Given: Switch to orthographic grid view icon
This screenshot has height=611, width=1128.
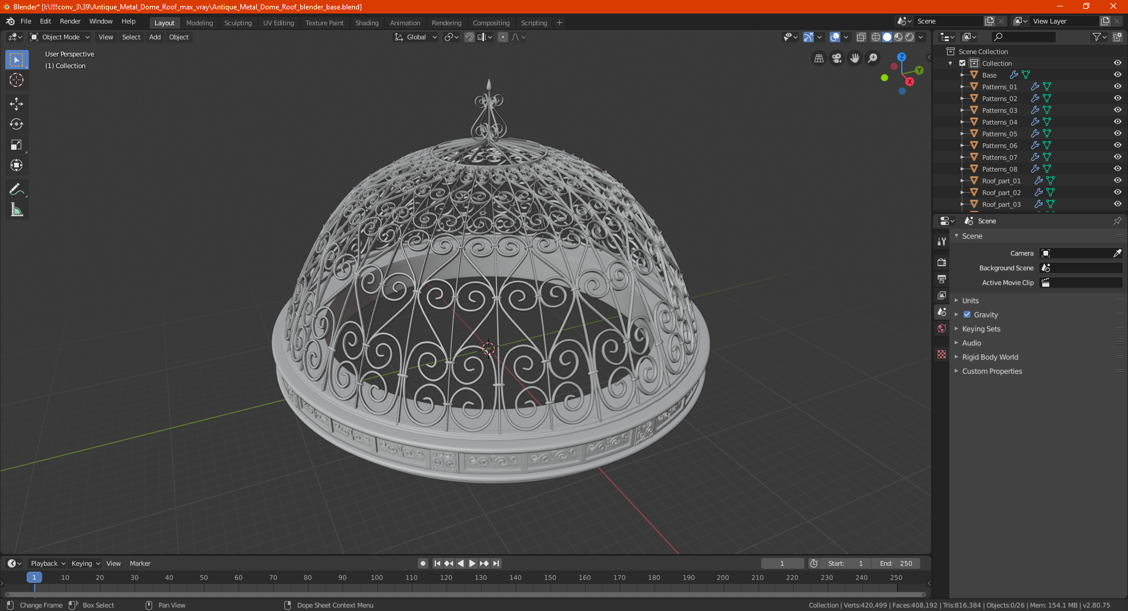Looking at the screenshot, I should pyautogui.click(x=818, y=58).
